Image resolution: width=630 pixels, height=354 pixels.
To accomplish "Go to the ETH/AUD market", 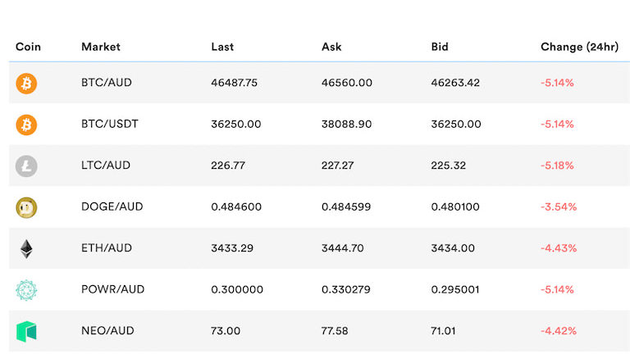I will click(107, 248).
